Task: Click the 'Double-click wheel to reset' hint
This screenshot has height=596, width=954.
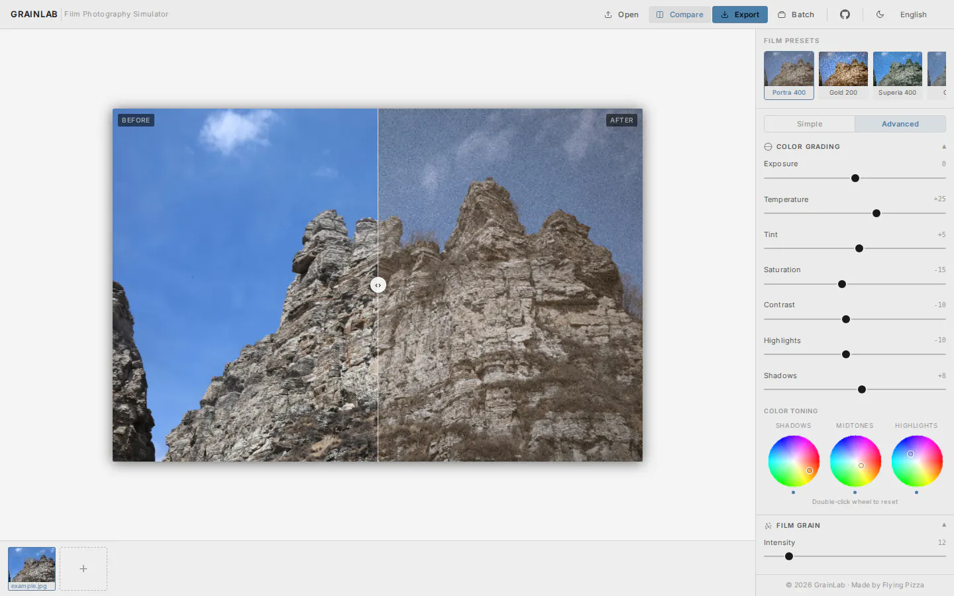Action: 855,502
